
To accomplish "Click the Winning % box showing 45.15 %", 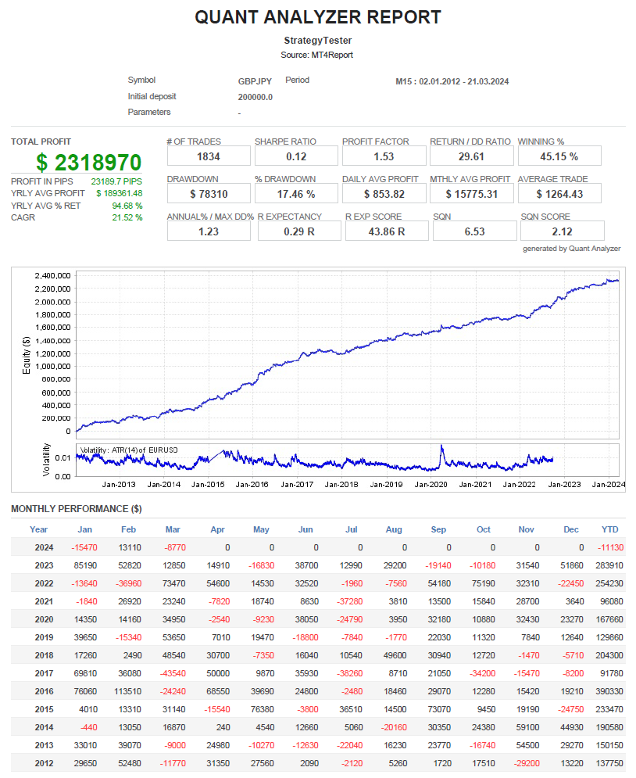I will pos(559,156).
